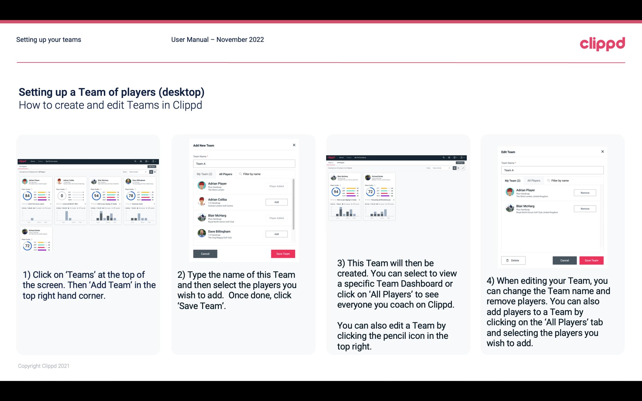Click Cancel button in Edit Team dialog

tap(565, 260)
